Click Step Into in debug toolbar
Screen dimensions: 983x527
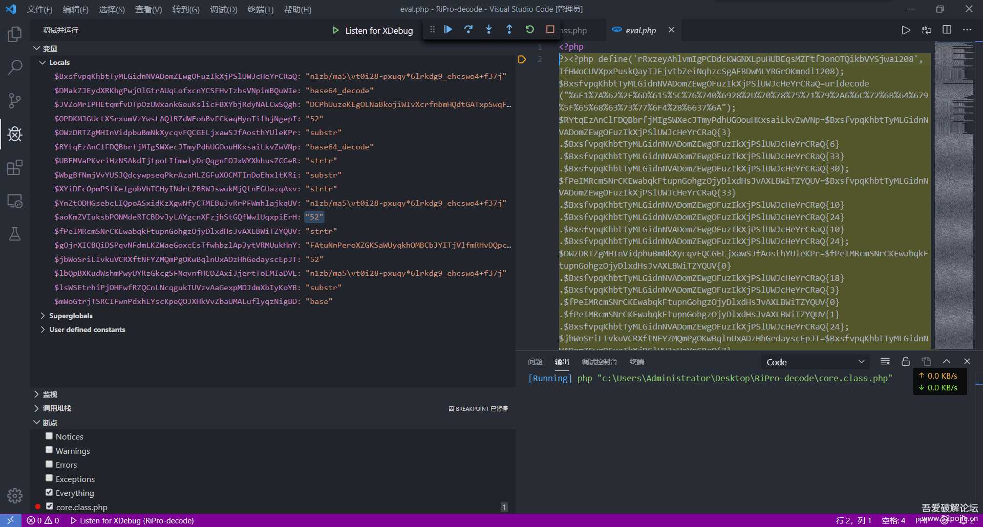point(488,30)
